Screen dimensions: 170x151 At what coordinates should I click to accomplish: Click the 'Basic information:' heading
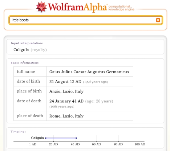pos(25,63)
